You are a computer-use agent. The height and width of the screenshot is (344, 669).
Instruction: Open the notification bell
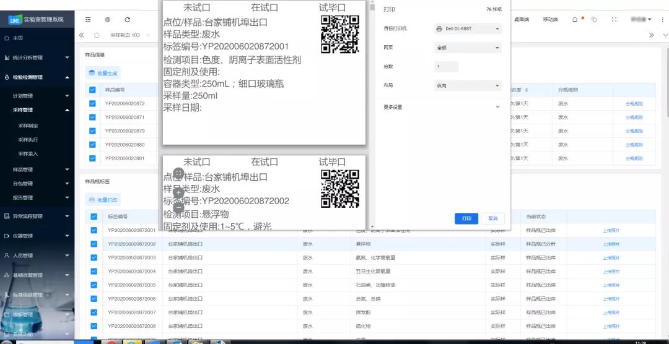coord(575,20)
